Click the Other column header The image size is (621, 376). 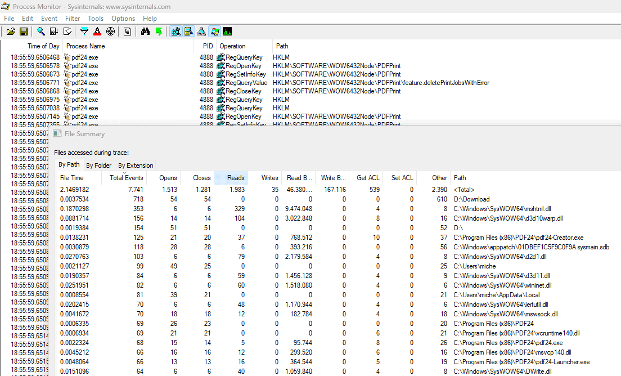pos(434,178)
